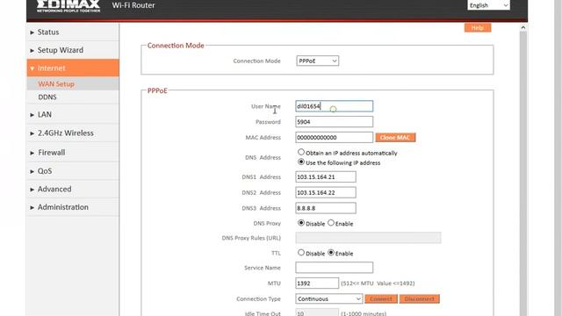Viewport: 562px width, 316px height.
Task: Focus the Password field
Action: [x=334, y=122]
